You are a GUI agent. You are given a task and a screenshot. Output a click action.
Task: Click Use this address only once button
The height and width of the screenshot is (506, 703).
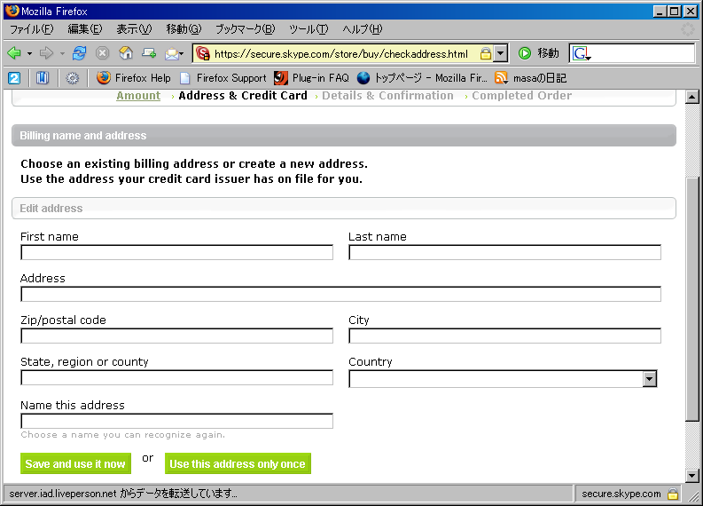238,464
